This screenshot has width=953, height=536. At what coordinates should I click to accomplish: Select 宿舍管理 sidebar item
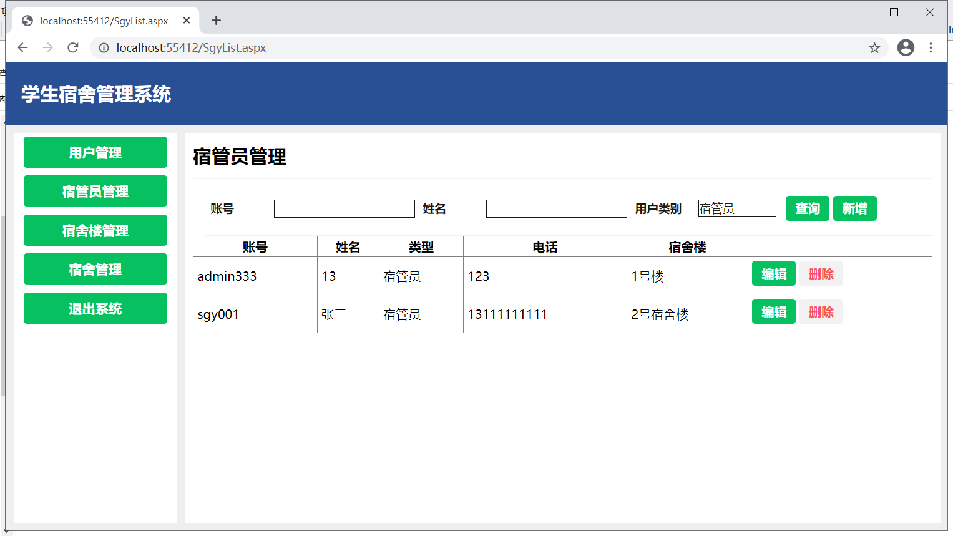[x=95, y=269]
